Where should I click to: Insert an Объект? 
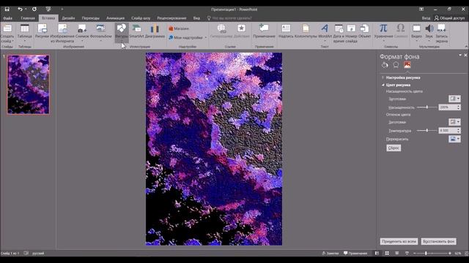tap(364, 31)
